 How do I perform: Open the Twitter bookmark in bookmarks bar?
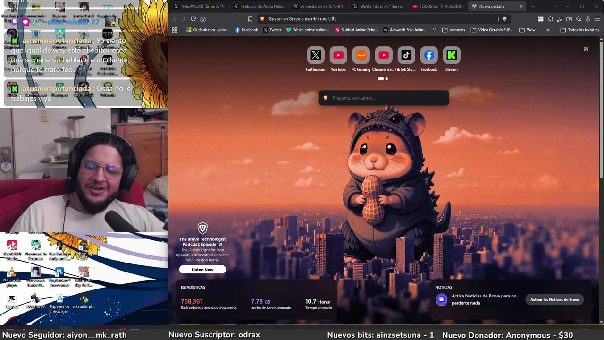click(272, 30)
